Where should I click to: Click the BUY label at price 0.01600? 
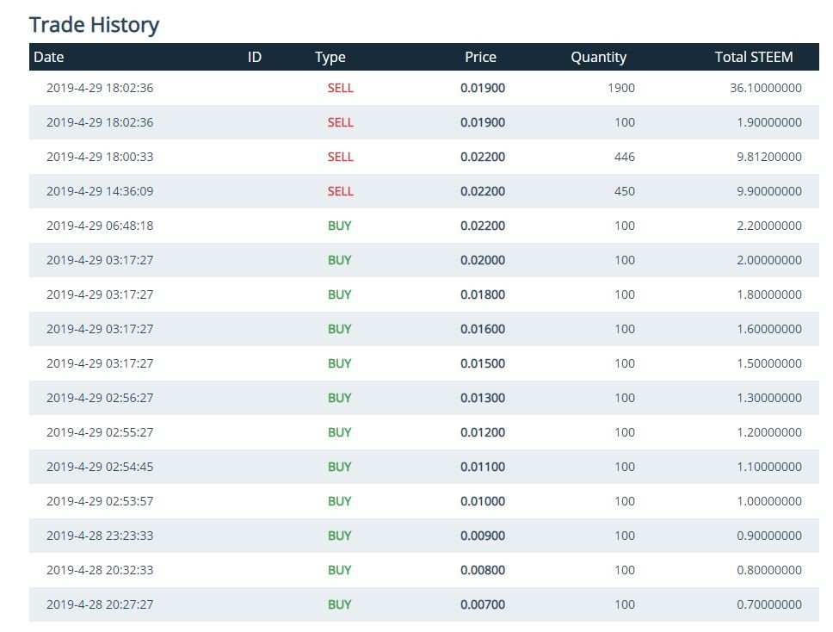tap(340, 329)
